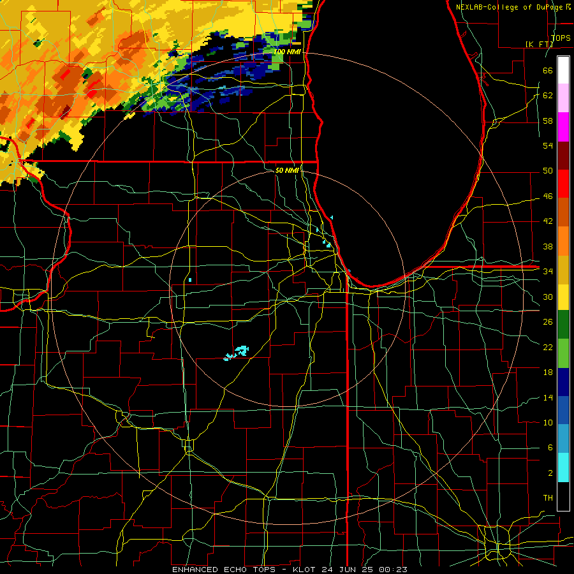Click the light green 22 legend swatch
The image size is (574, 574).
coord(563,353)
